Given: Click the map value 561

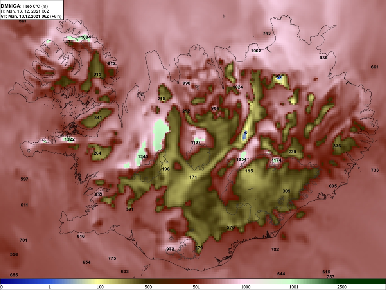Looking at the screenshot, I should (23, 21).
